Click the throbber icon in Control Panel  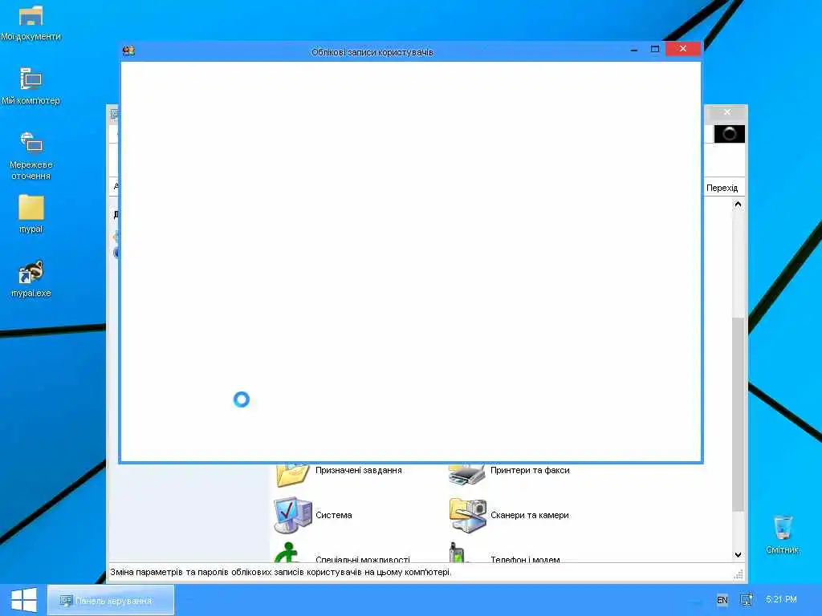729,134
